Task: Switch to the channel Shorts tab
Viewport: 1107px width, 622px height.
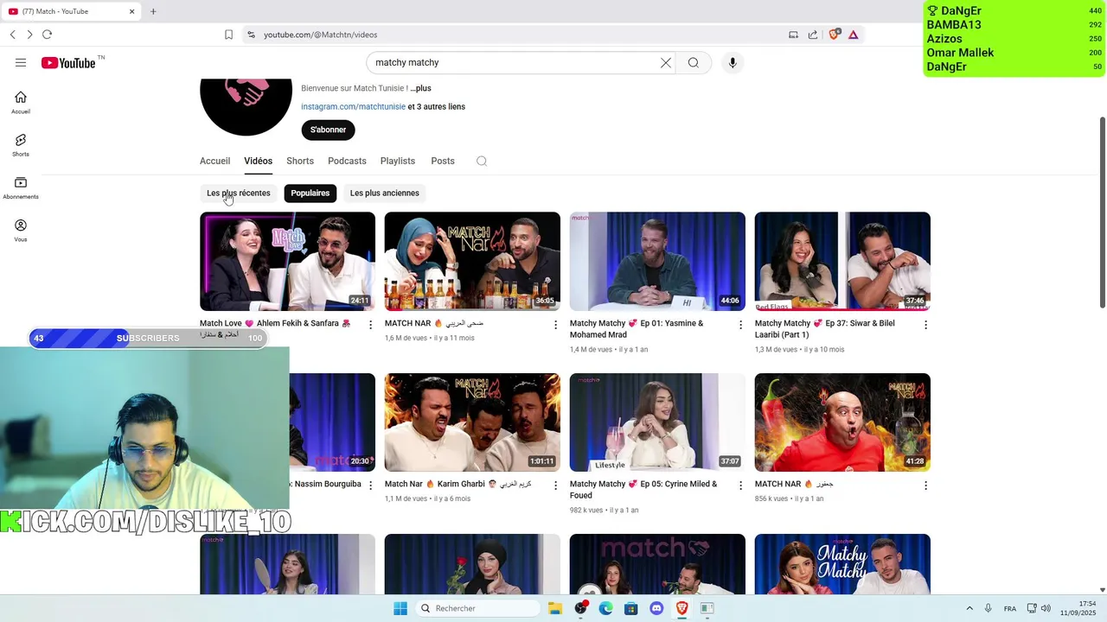Action: [300, 161]
